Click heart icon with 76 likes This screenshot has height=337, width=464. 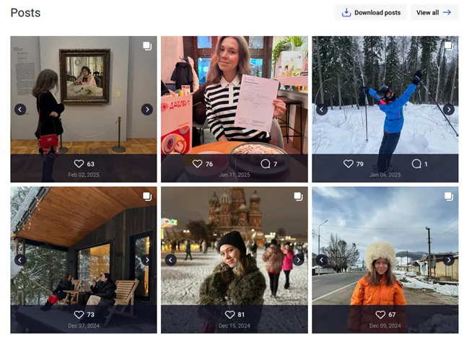pos(197,164)
